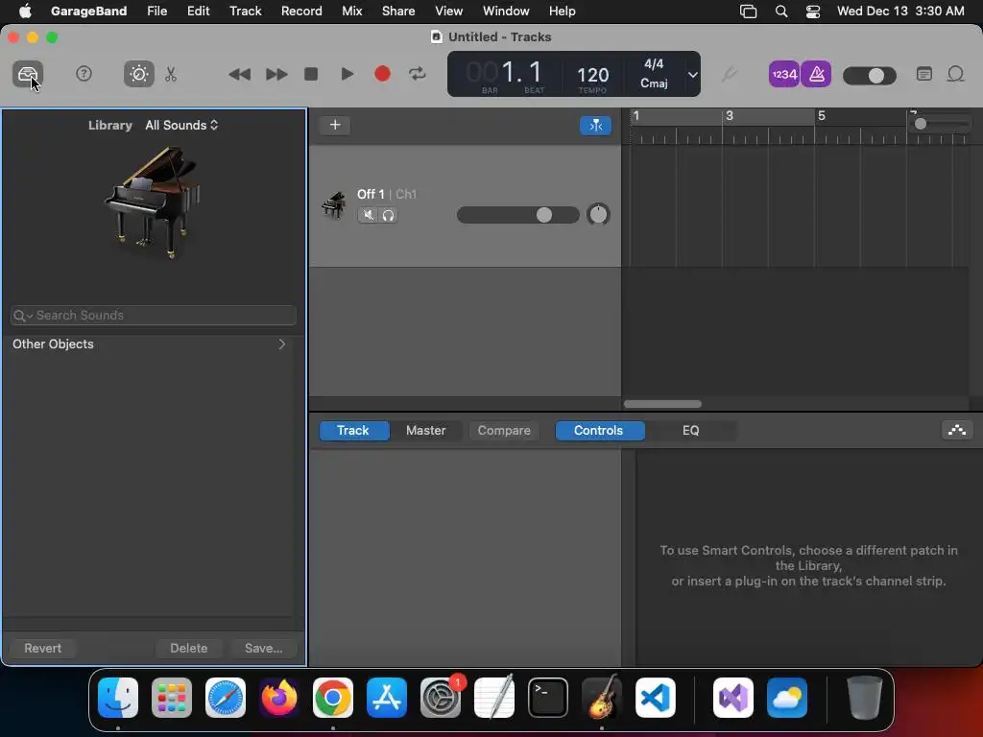Screen dimensions: 983x737
Task: Open the LCD display mode dropdown arrow
Action: tap(693, 75)
